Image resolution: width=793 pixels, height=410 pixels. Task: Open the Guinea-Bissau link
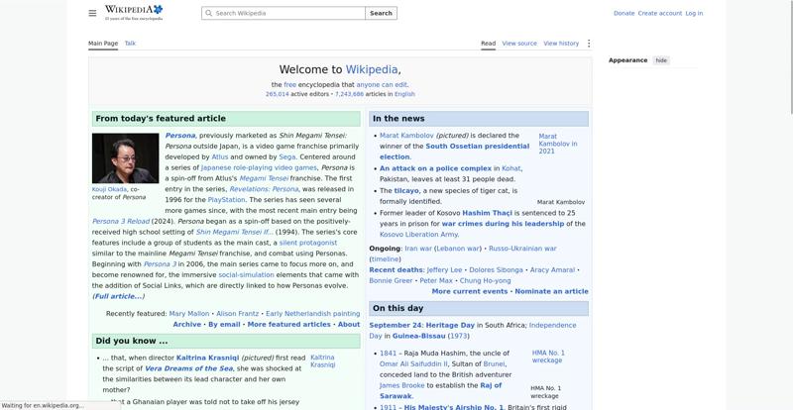click(418, 336)
